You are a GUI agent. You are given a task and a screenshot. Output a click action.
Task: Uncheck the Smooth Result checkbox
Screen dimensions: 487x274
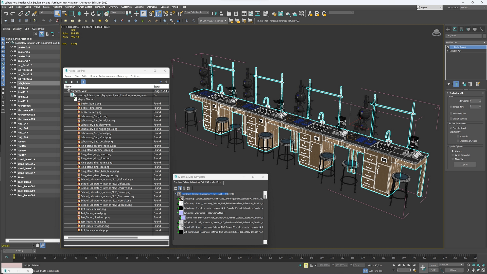(x=451, y=128)
